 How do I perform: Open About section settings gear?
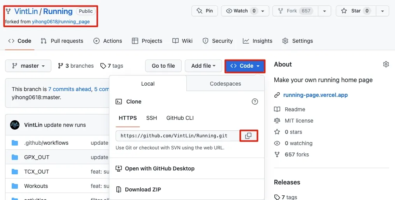click(x=386, y=64)
